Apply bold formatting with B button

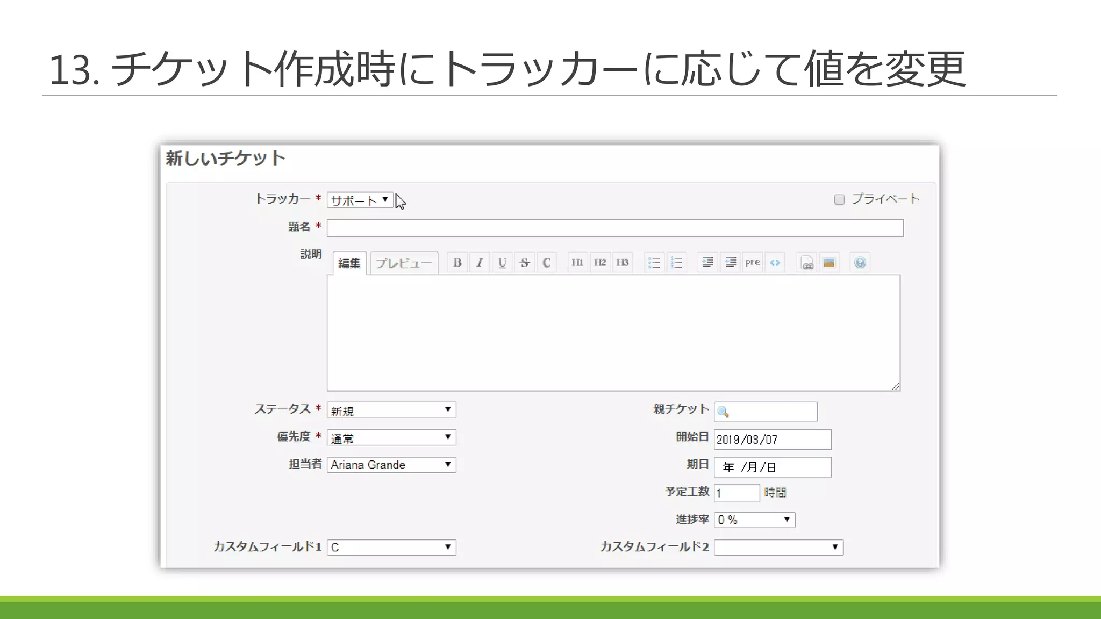tap(457, 263)
